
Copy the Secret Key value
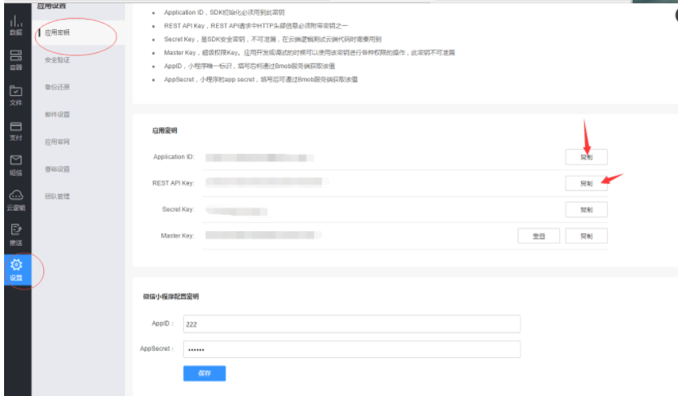586,210
